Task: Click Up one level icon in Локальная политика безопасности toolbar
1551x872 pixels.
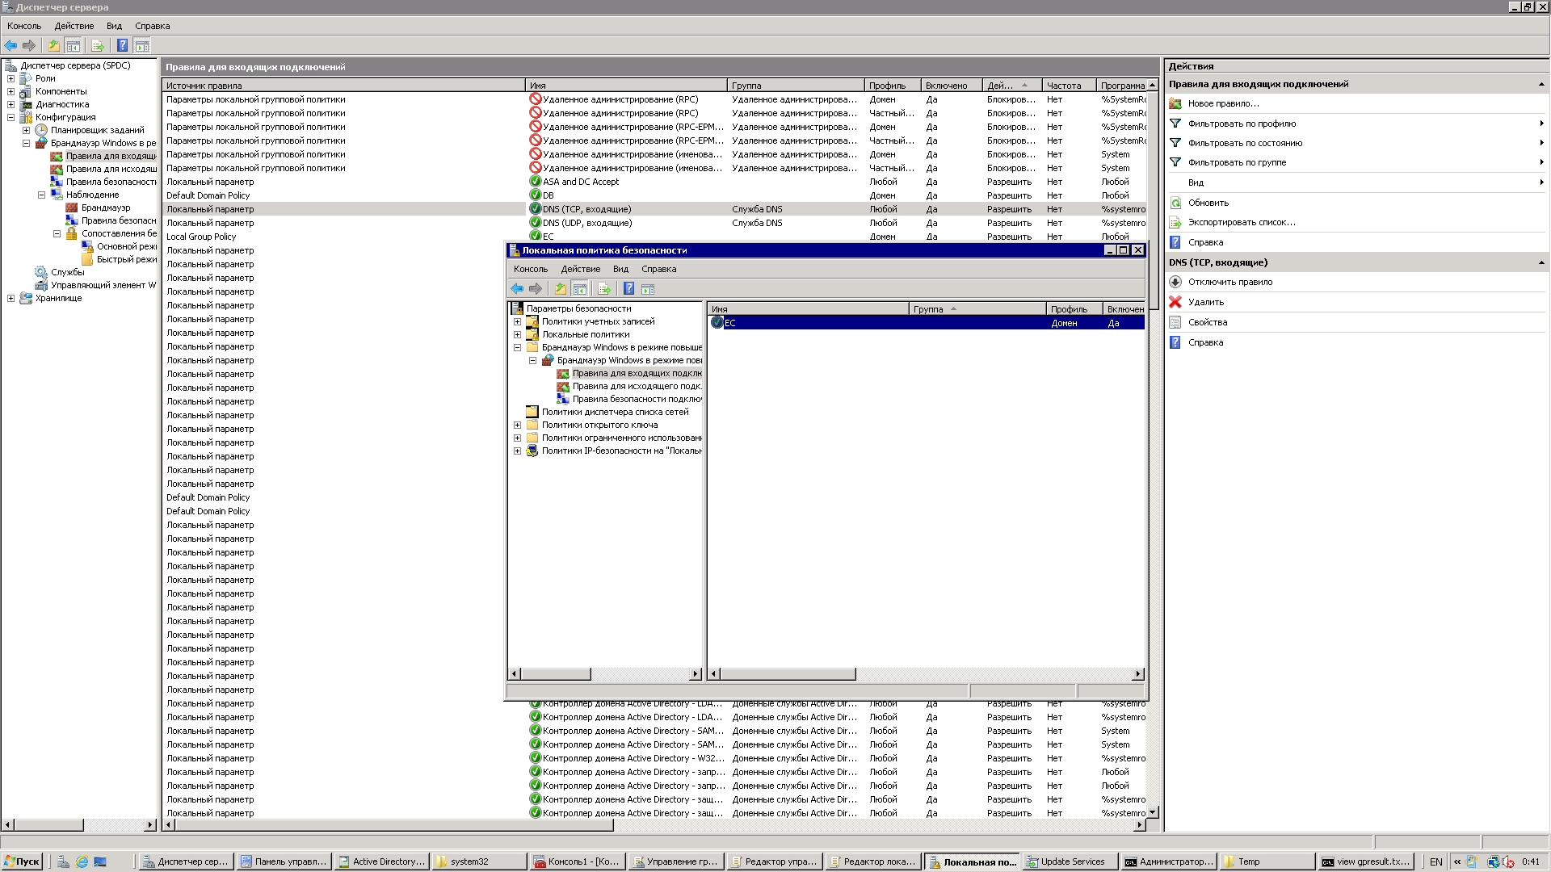Action: [560, 289]
